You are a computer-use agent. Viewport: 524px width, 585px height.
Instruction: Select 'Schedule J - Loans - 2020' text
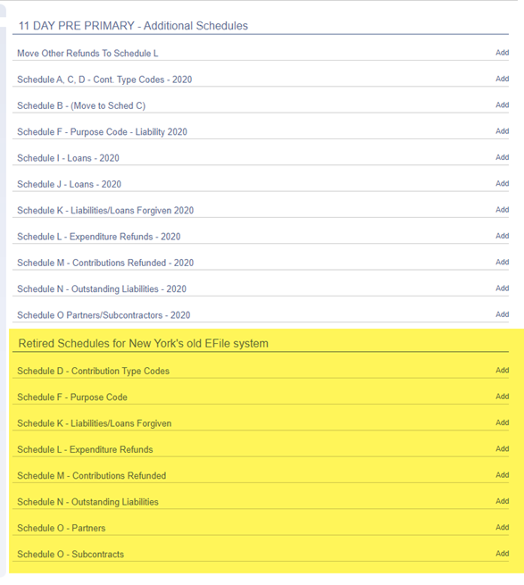(x=69, y=184)
